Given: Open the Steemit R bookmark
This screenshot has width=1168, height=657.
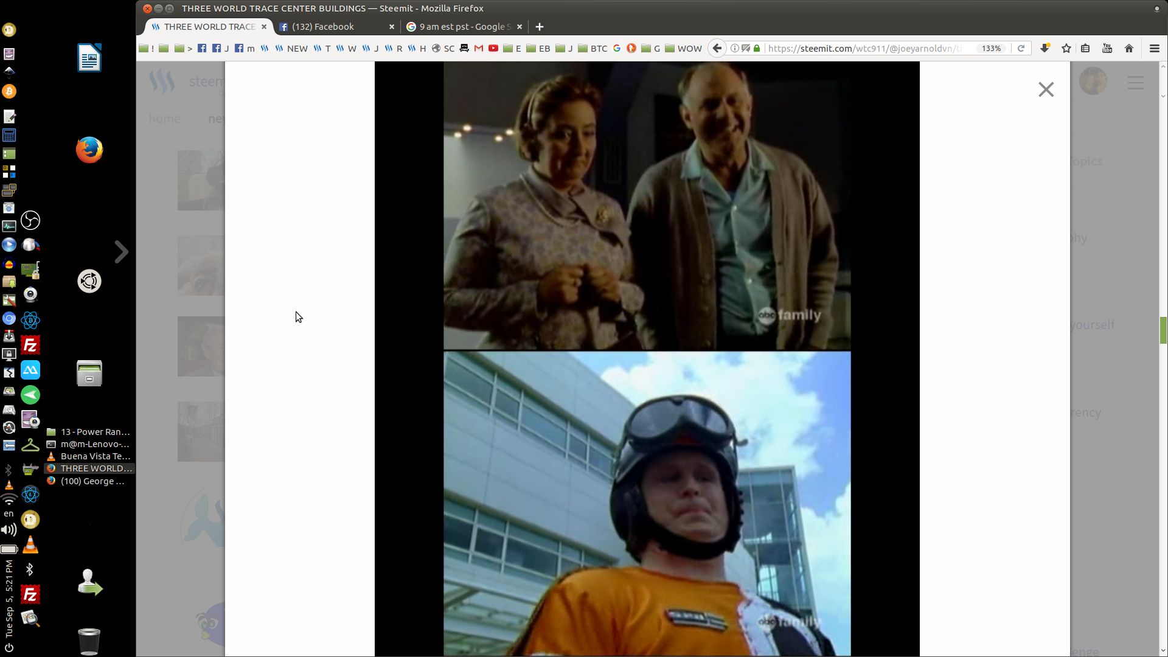Looking at the screenshot, I should pyautogui.click(x=394, y=49).
